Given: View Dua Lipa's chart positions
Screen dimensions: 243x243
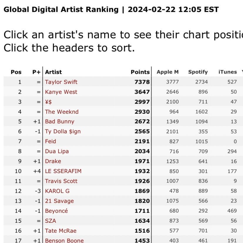Looking at the screenshot, I should click(x=57, y=151).
